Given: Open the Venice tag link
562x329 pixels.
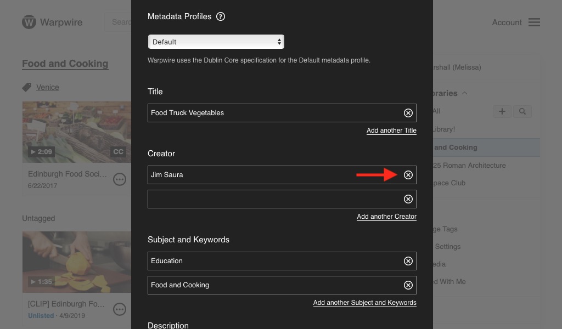Looking at the screenshot, I should coord(48,87).
